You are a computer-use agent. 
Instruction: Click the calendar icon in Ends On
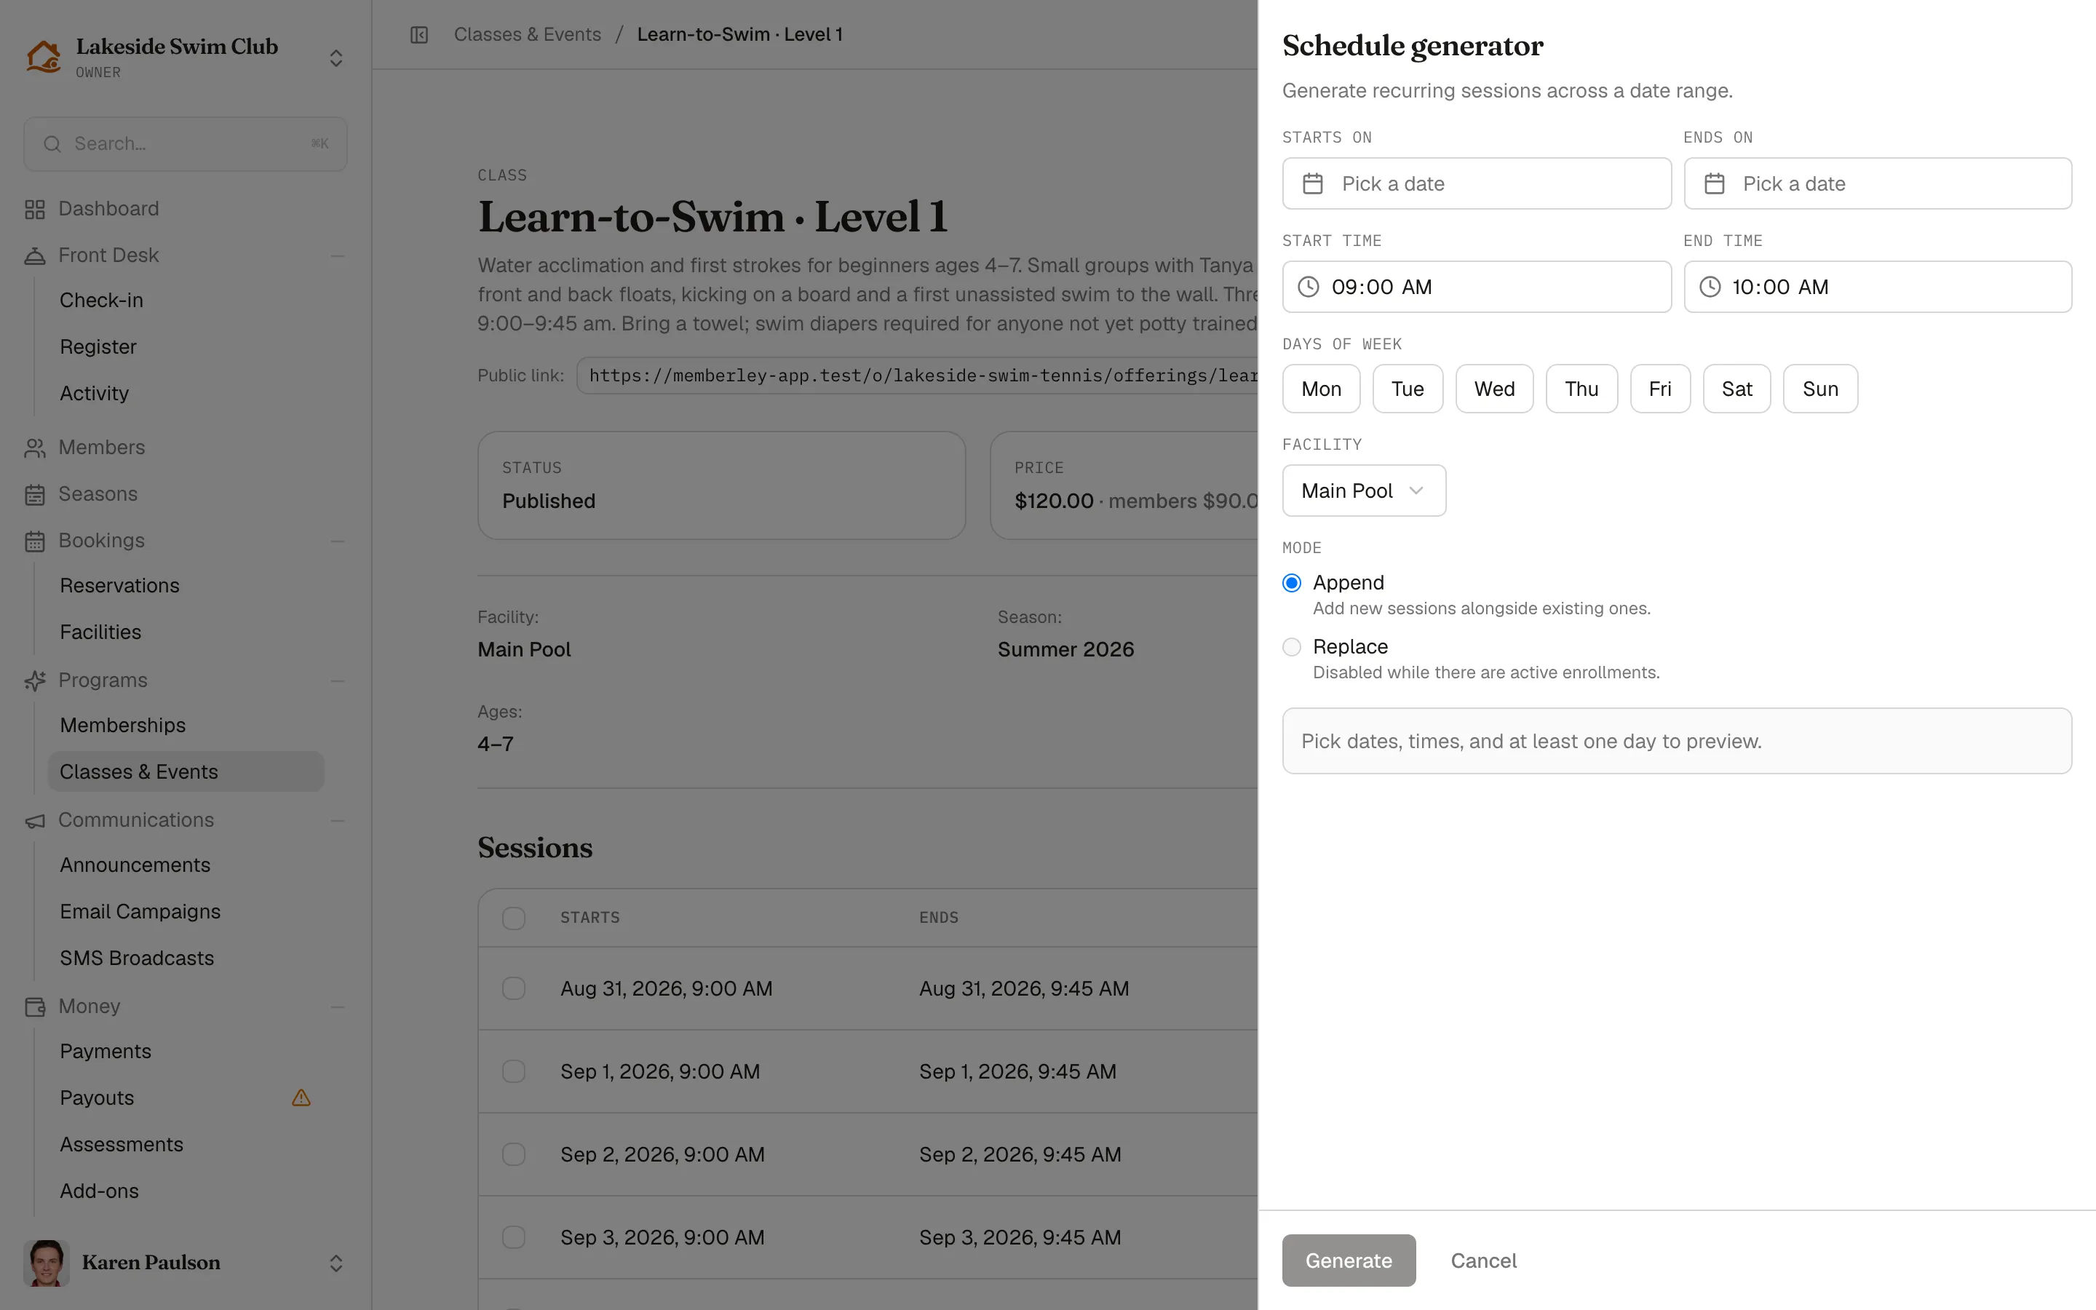coord(1714,183)
